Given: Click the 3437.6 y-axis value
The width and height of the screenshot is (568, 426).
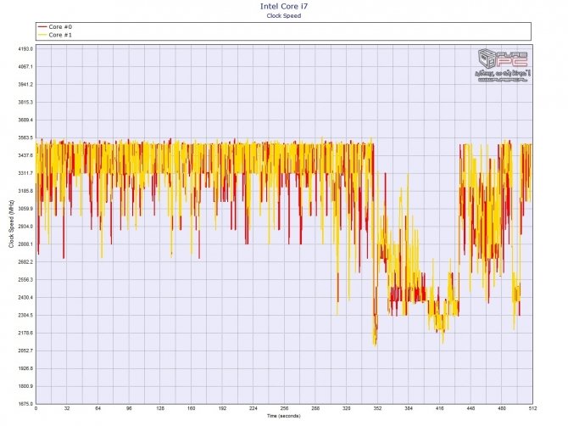Looking at the screenshot, I should pyautogui.click(x=25, y=155).
